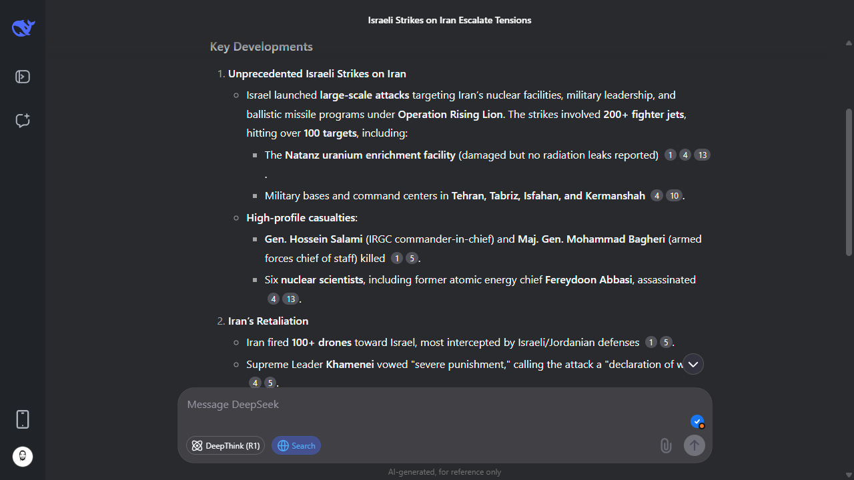Toggle the Search mode off
The height and width of the screenshot is (480, 854).
(x=296, y=445)
